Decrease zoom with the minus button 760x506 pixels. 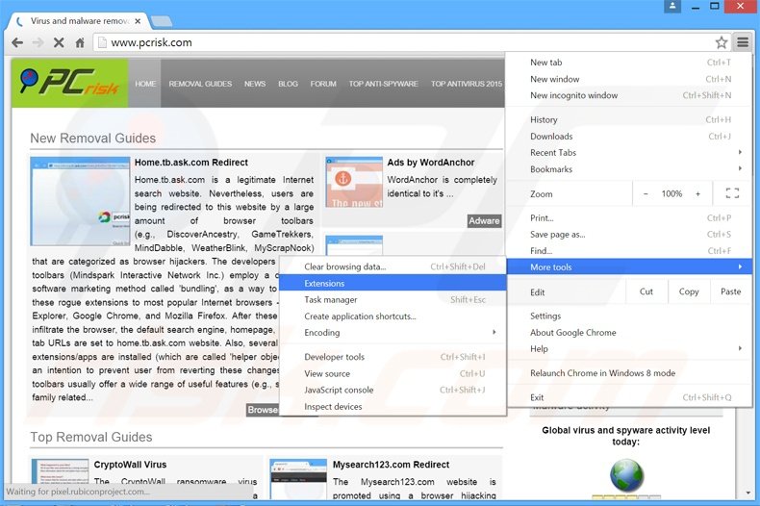(x=646, y=194)
